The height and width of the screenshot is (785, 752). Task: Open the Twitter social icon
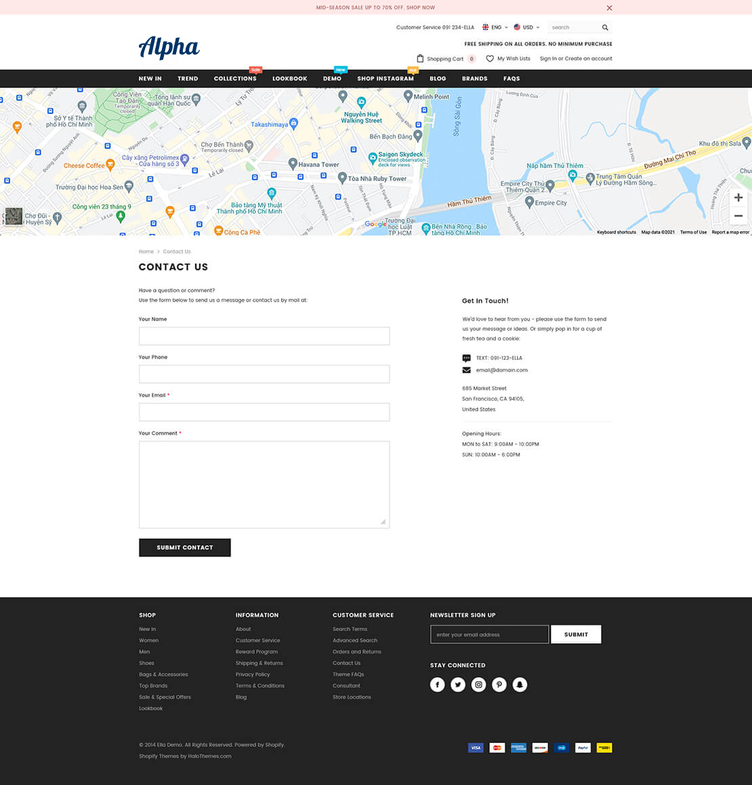pyautogui.click(x=458, y=685)
